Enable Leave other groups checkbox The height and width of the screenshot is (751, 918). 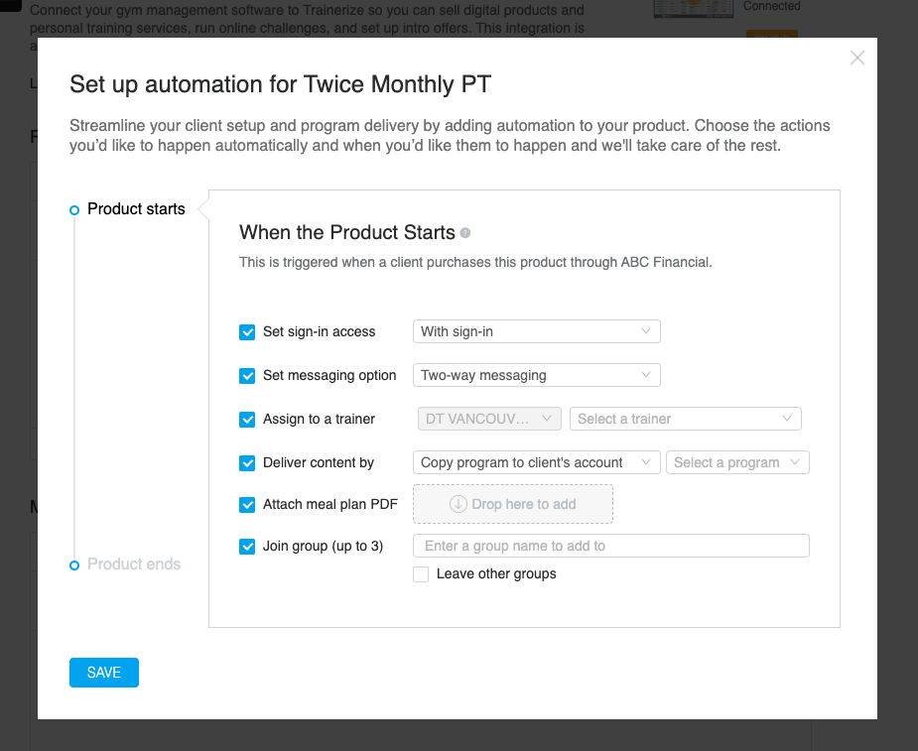[421, 574]
